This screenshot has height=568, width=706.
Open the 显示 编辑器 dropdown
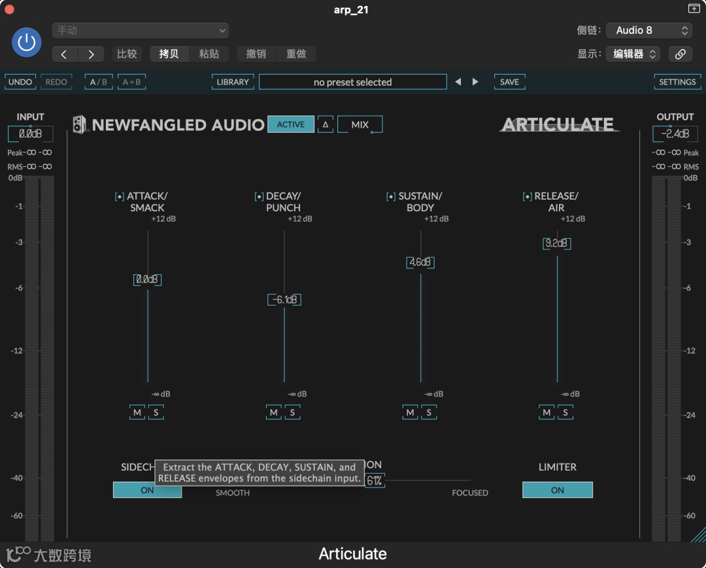pyautogui.click(x=633, y=54)
